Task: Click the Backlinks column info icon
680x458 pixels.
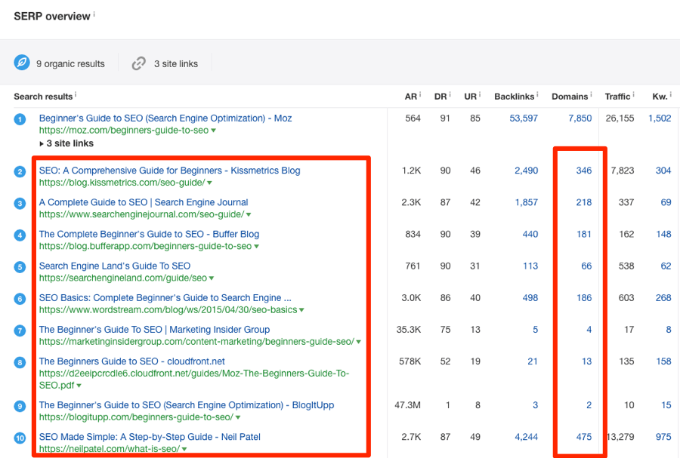Action: pos(537,94)
